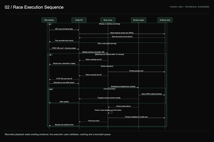Select the Fastify API participant box

tap(79, 20)
